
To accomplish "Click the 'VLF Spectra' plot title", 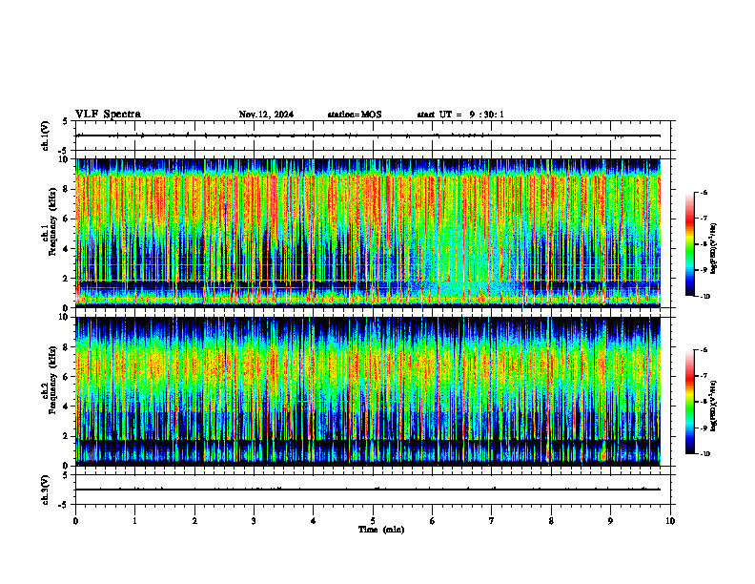I will click(x=108, y=115).
